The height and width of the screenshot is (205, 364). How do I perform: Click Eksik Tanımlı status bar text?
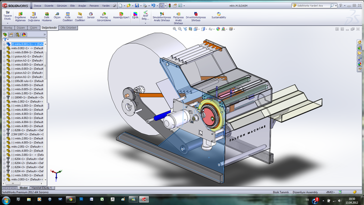point(281,192)
